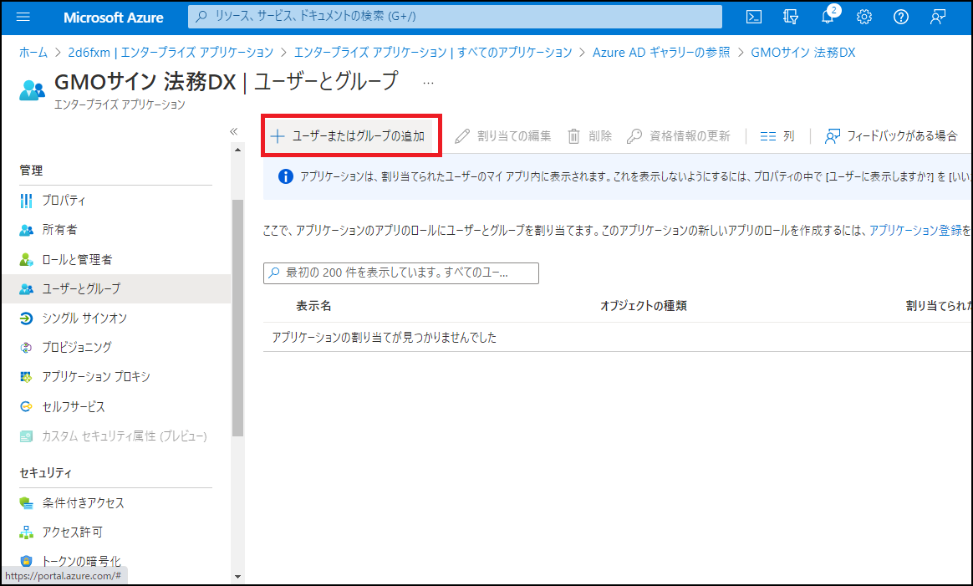Image resolution: width=973 pixels, height=586 pixels.
Task: Open the Azure portal hamburger menu
Action: (x=23, y=17)
